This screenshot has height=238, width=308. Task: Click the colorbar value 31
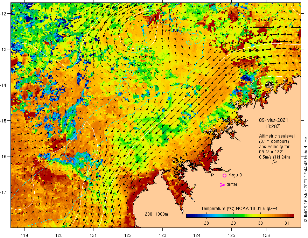(287, 223)
